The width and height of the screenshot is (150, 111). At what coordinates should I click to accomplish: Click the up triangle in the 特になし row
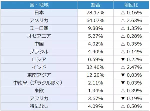123,106
